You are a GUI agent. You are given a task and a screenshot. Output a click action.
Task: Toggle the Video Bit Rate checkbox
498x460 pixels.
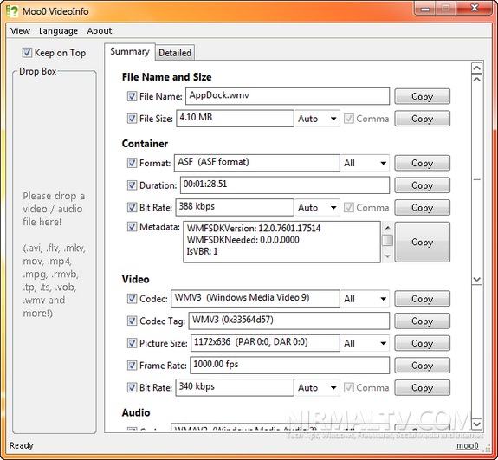click(x=132, y=387)
